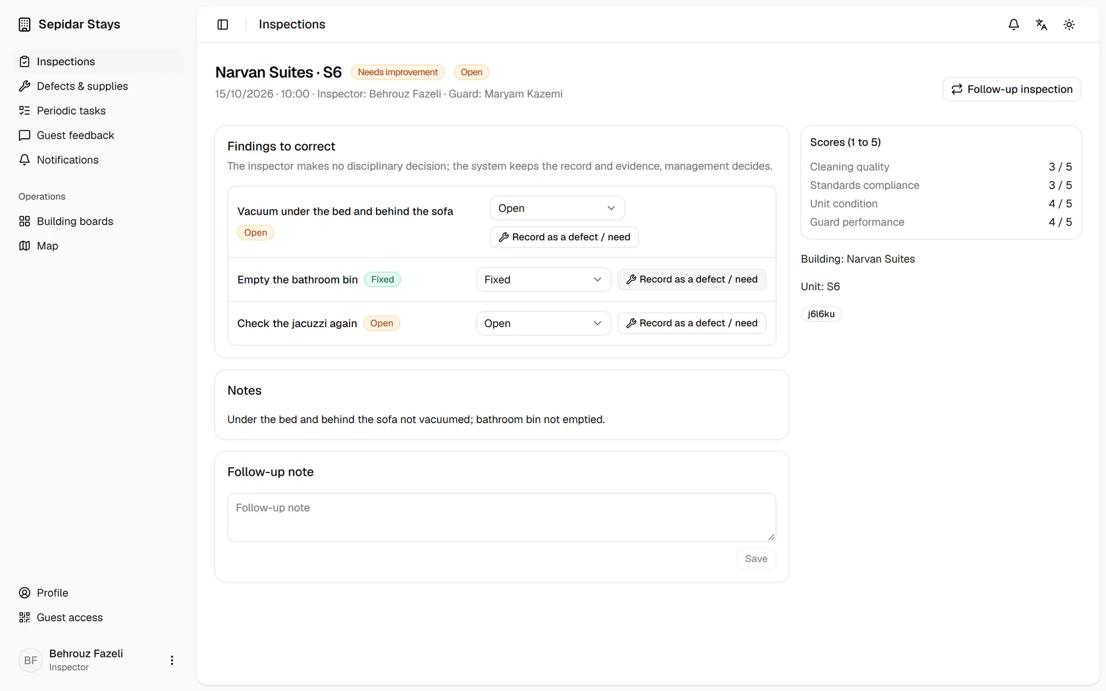Viewport: 1106px width, 691px height.
Task: Save the follow-up note
Action: pos(756,559)
